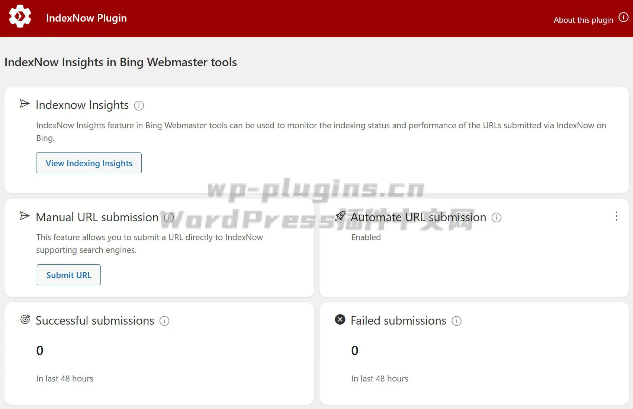The image size is (633, 409).
Task: Click the IndexNow gear logo
Action: pos(20,17)
